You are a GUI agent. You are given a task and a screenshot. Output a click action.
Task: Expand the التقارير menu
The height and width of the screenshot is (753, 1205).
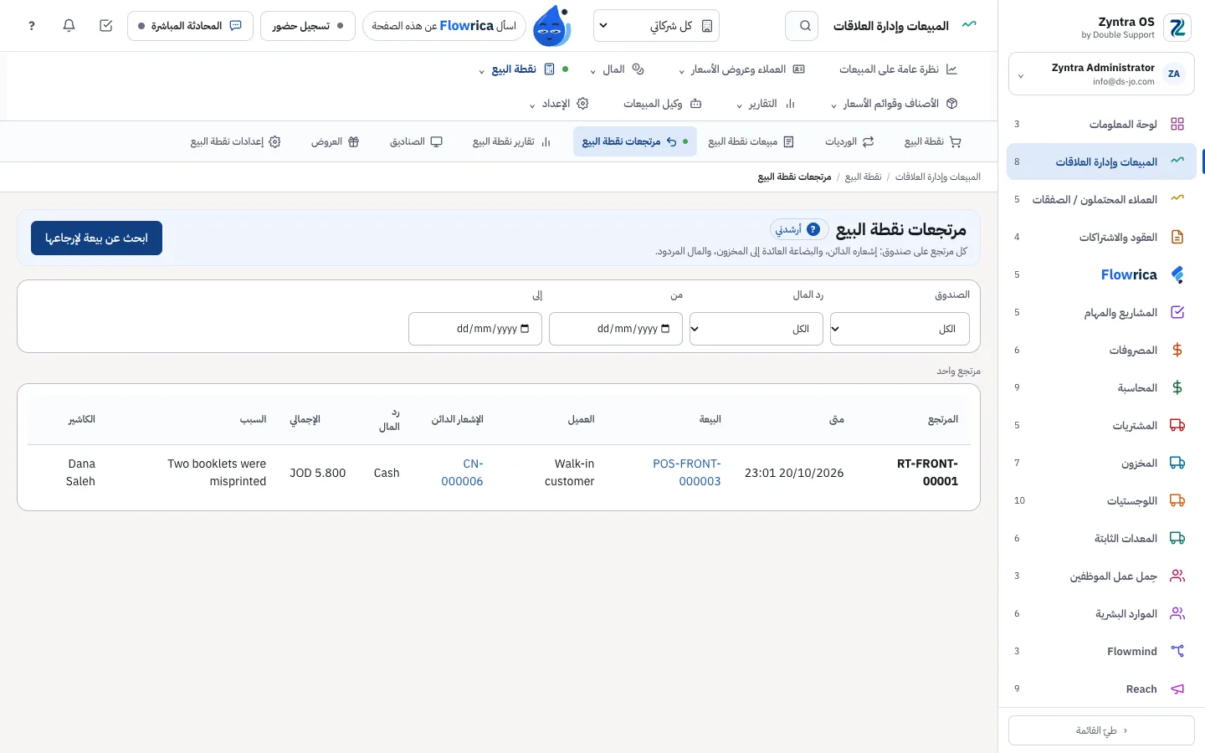click(765, 104)
